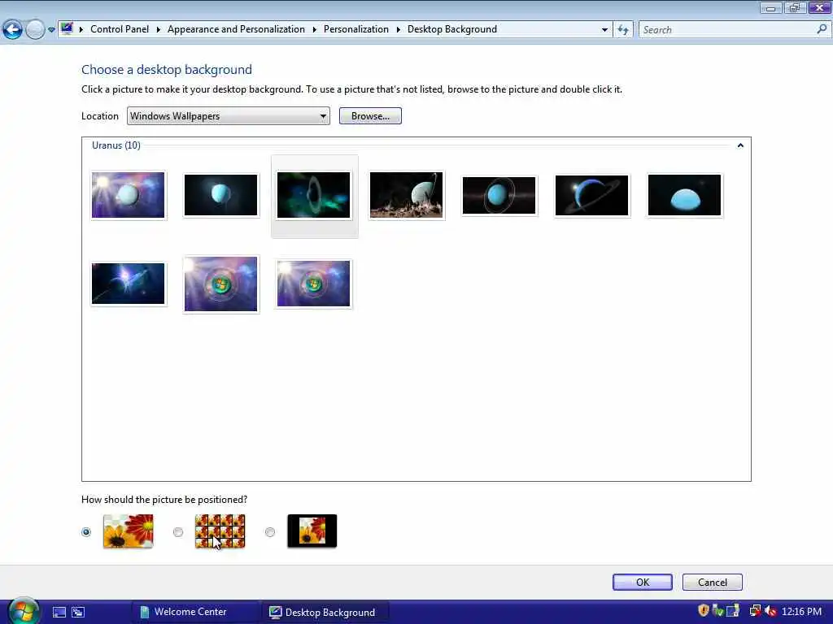Click the Desktop Background taskbar button

325,612
